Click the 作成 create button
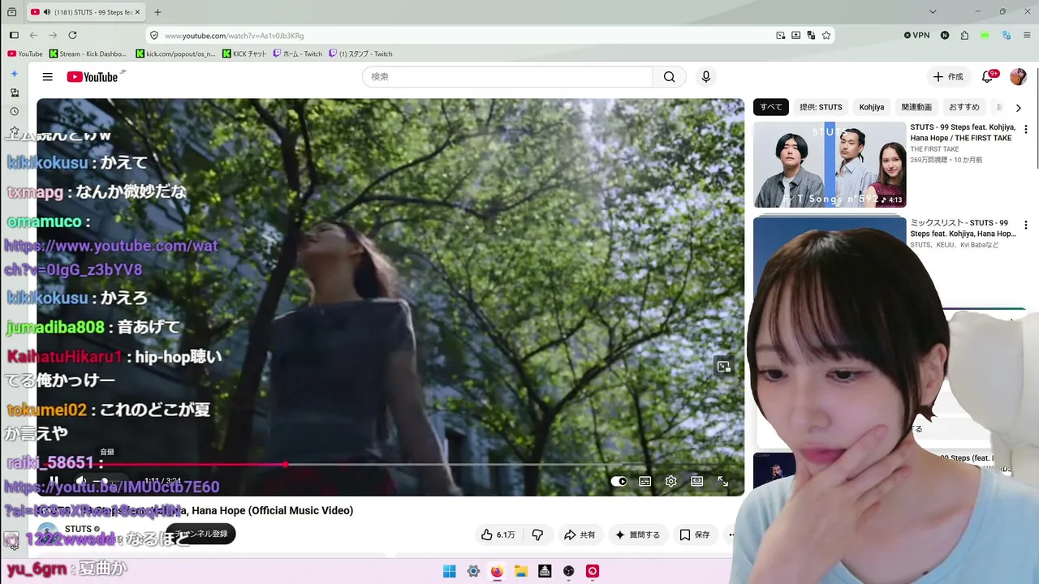Viewport: 1039px width, 584px height. (x=947, y=77)
